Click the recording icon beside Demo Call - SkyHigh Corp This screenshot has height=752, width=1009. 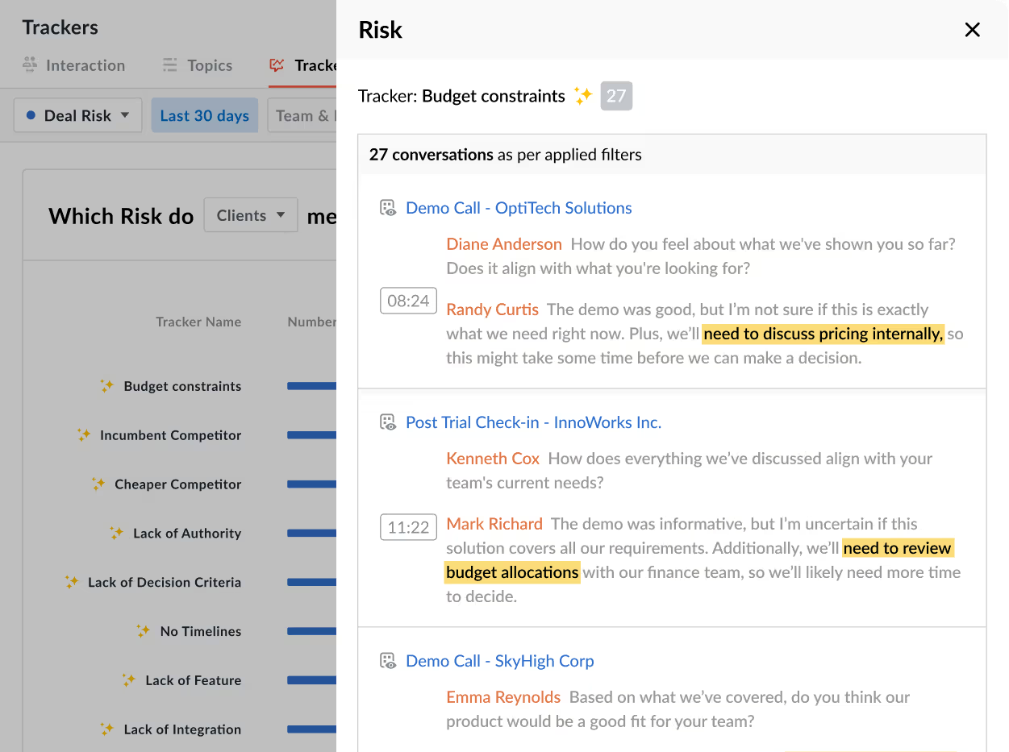coord(388,661)
